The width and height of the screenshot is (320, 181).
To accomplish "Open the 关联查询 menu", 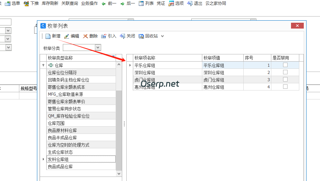I will pyautogui.click(x=70, y=3).
